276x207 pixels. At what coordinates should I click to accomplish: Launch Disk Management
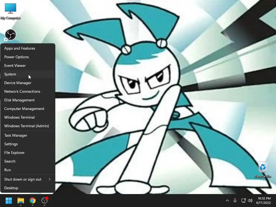pos(28,100)
